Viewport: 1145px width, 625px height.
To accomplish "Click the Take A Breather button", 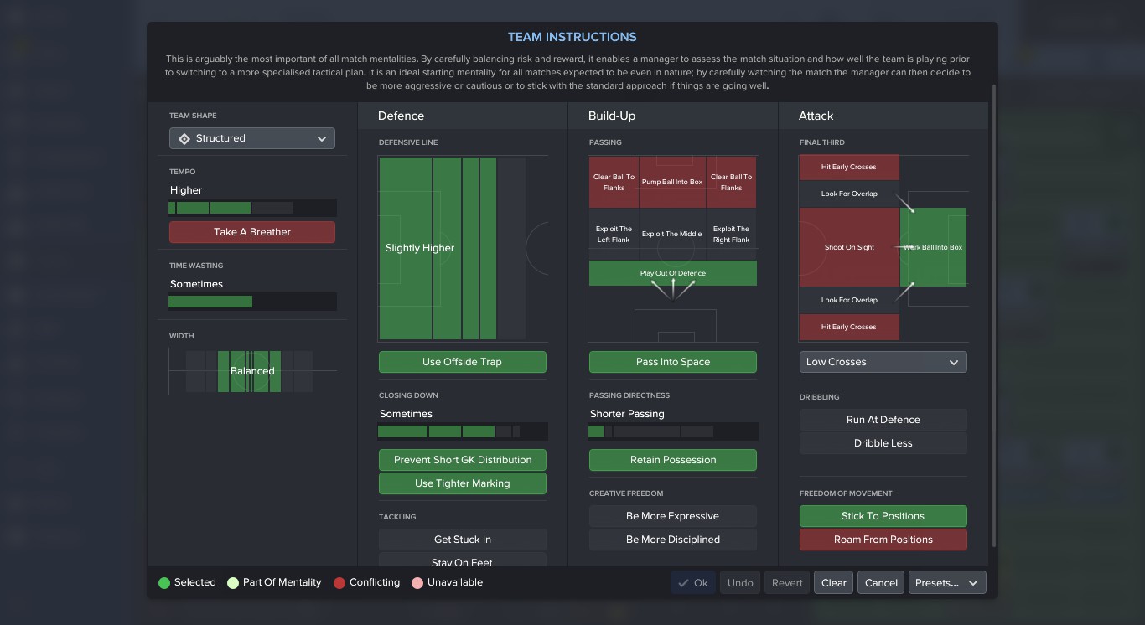I will (x=252, y=232).
